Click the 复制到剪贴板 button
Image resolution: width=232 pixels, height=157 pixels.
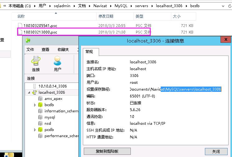[x=107, y=151]
